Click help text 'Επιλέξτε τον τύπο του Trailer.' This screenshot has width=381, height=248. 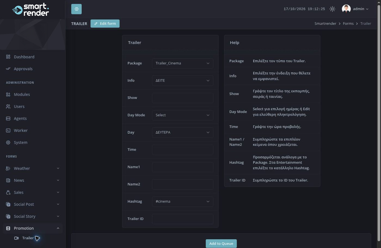279,61
